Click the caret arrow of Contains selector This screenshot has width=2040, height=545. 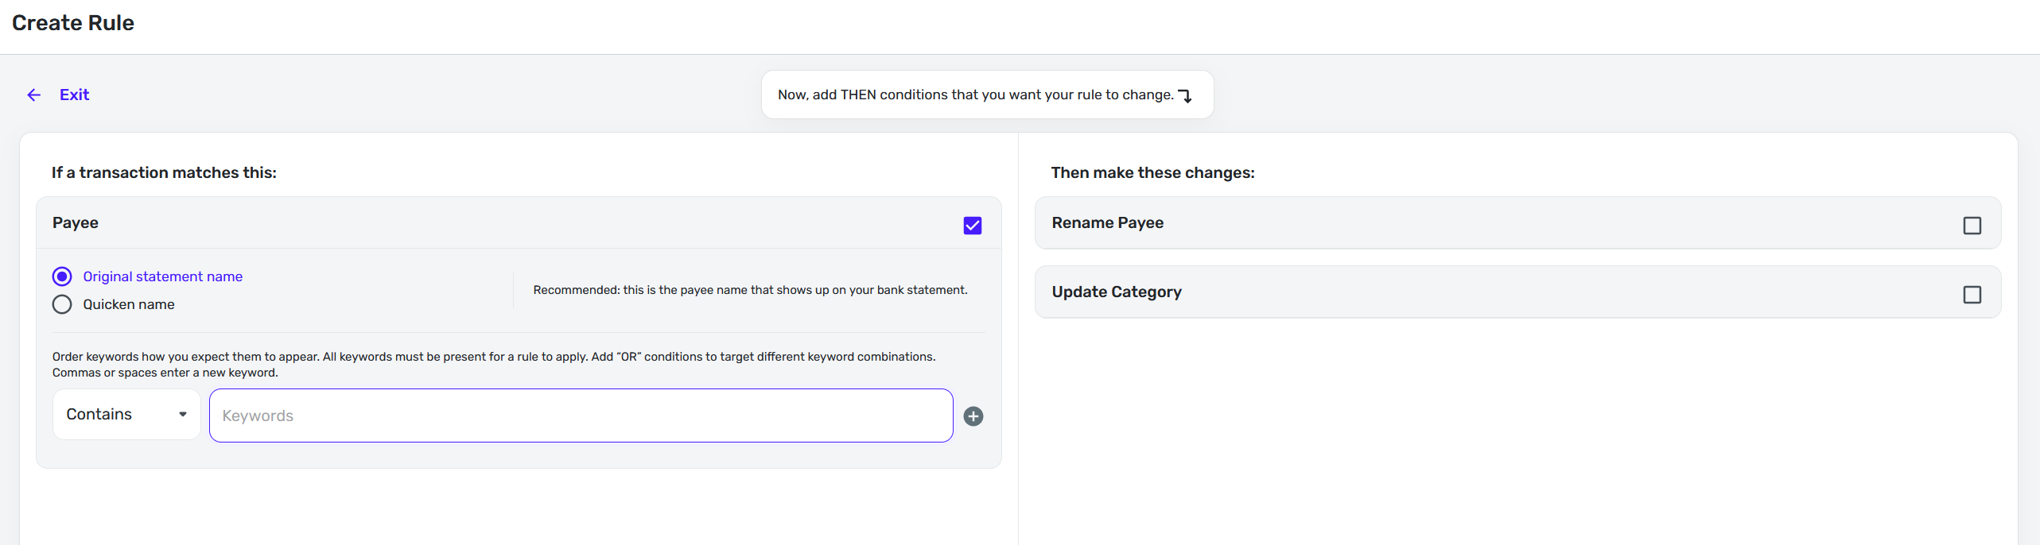pyautogui.click(x=183, y=414)
